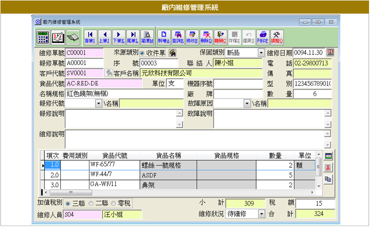Click the 列印 (print) toolbar icon
Image resolution: width=370 pixels, height=228 pixels.
pos(263,36)
